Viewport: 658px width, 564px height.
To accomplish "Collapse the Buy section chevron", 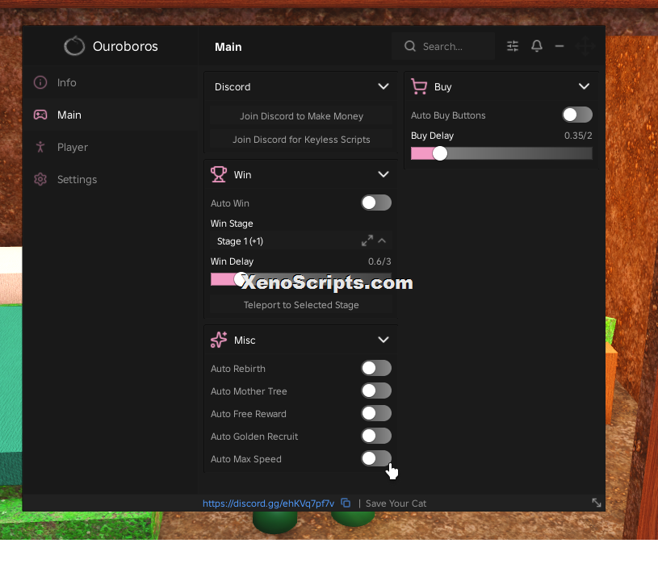I will tap(584, 86).
